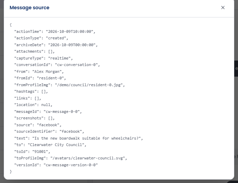
Task: Click the "toId": "91001" line
Action: (x=32, y=152)
